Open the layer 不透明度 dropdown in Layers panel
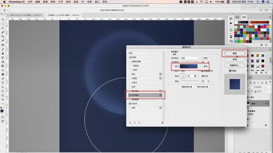The image size is (273, 153). [270, 87]
